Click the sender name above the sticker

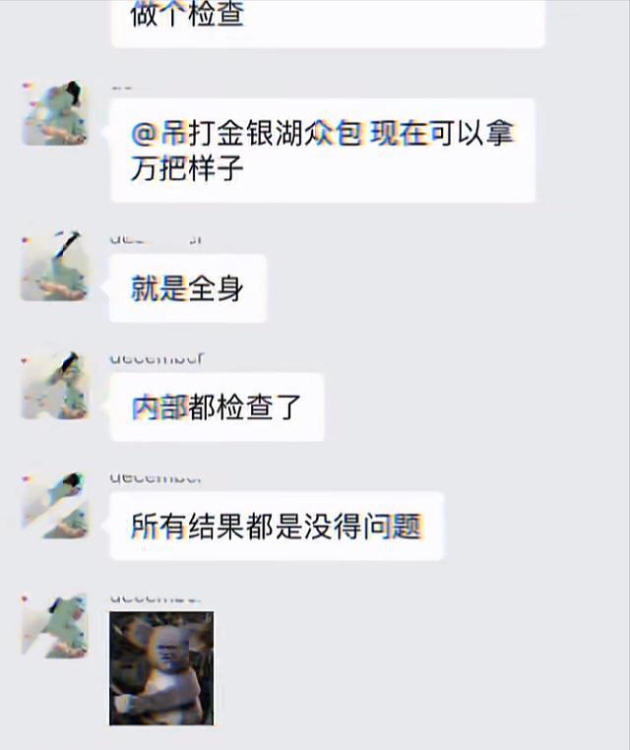pyautogui.click(x=156, y=597)
